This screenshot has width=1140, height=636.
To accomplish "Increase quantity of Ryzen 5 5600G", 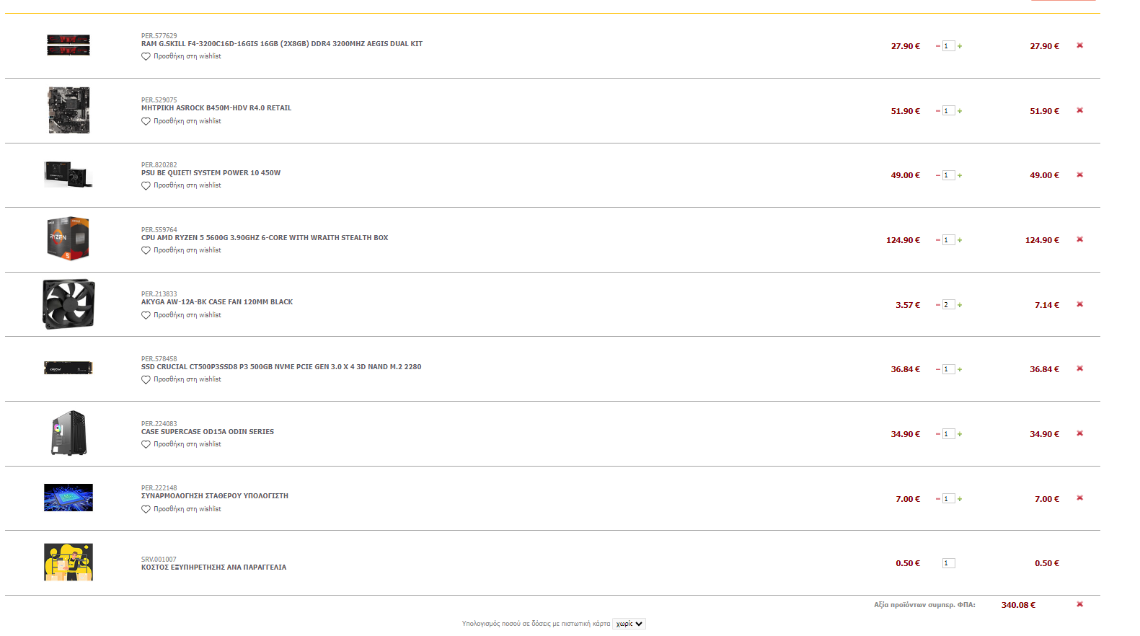I will [x=960, y=240].
